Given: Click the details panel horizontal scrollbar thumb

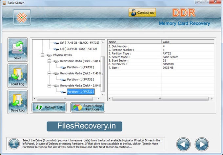Looking at the screenshot, I should coord(160,98).
